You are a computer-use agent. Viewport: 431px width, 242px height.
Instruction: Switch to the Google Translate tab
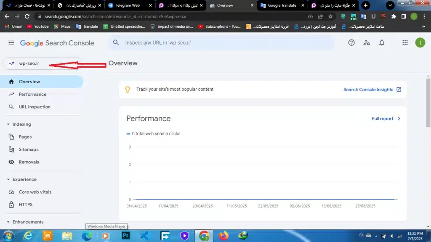click(281, 5)
